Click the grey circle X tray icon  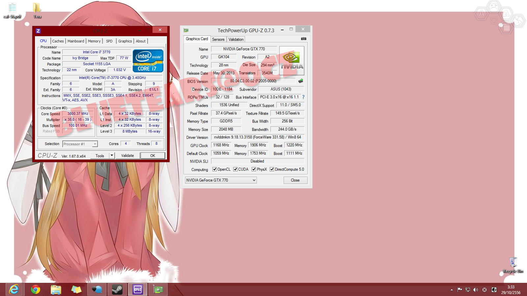tap(485, 290)
